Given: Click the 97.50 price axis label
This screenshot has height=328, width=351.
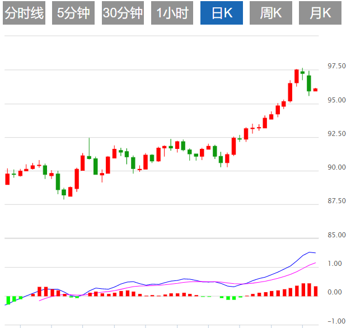Looking at the screenshot, I should point(336,67).
